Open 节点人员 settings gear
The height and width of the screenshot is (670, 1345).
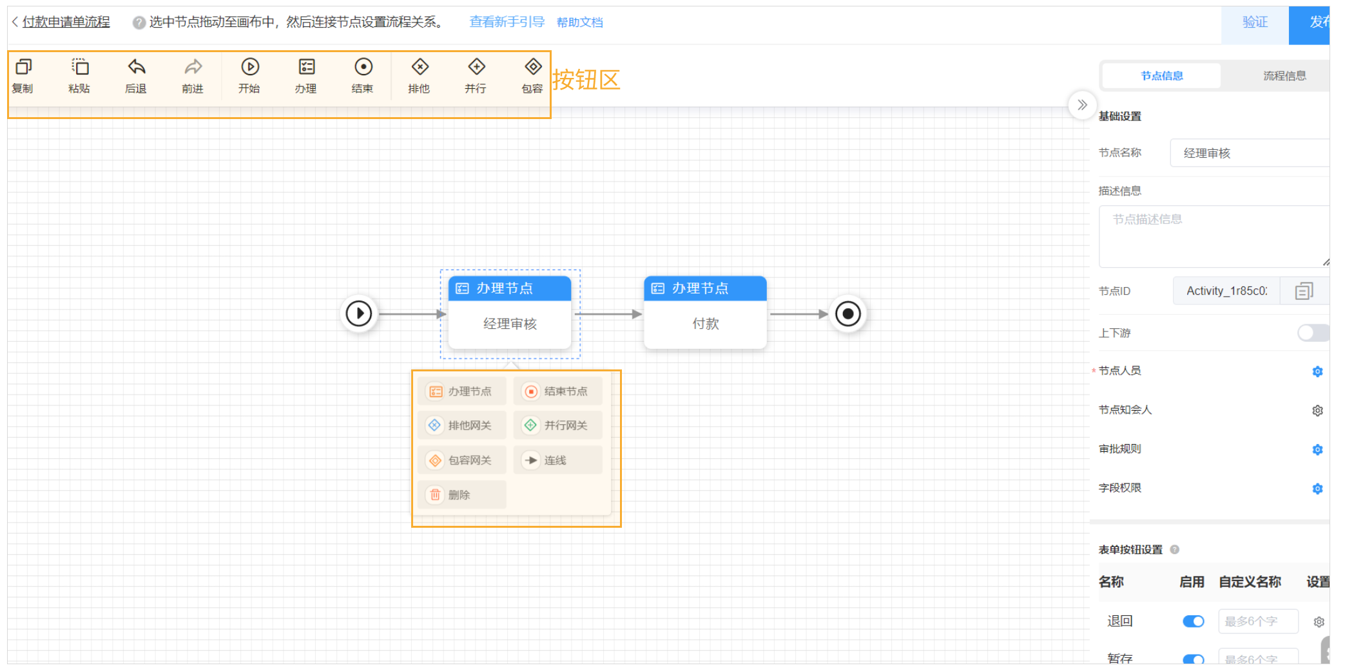[1317, 371]
